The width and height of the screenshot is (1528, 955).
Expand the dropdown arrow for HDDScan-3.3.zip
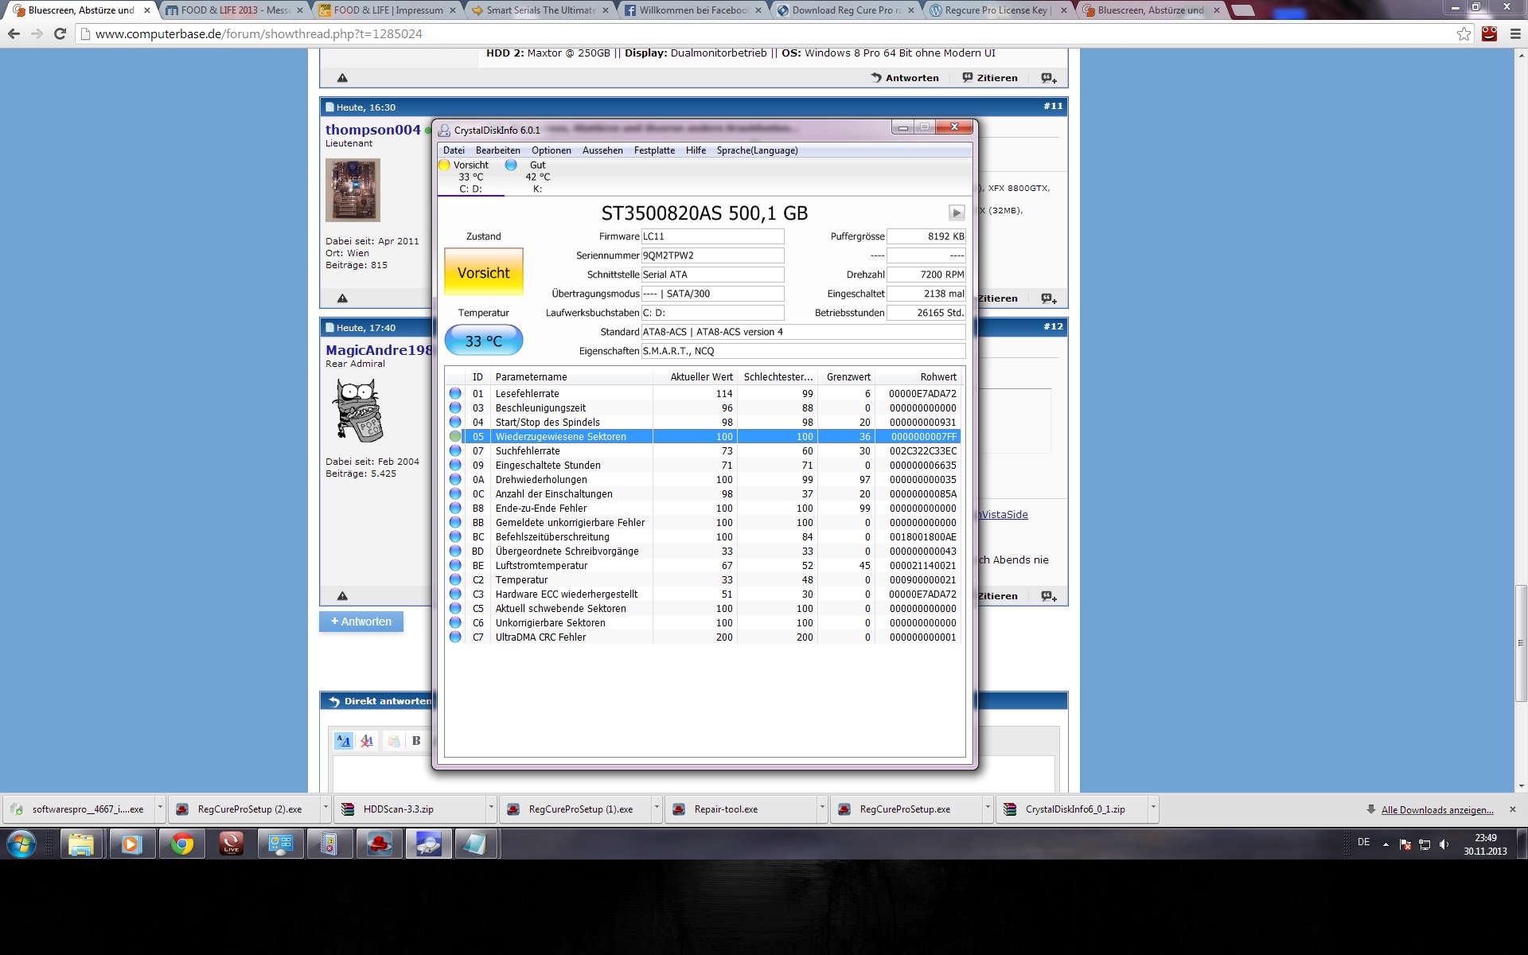click(x=490, y=809)
